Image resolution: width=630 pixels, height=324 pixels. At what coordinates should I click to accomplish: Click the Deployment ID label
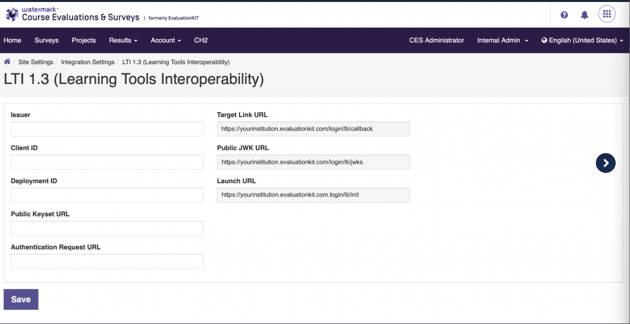tap(34, 181)
